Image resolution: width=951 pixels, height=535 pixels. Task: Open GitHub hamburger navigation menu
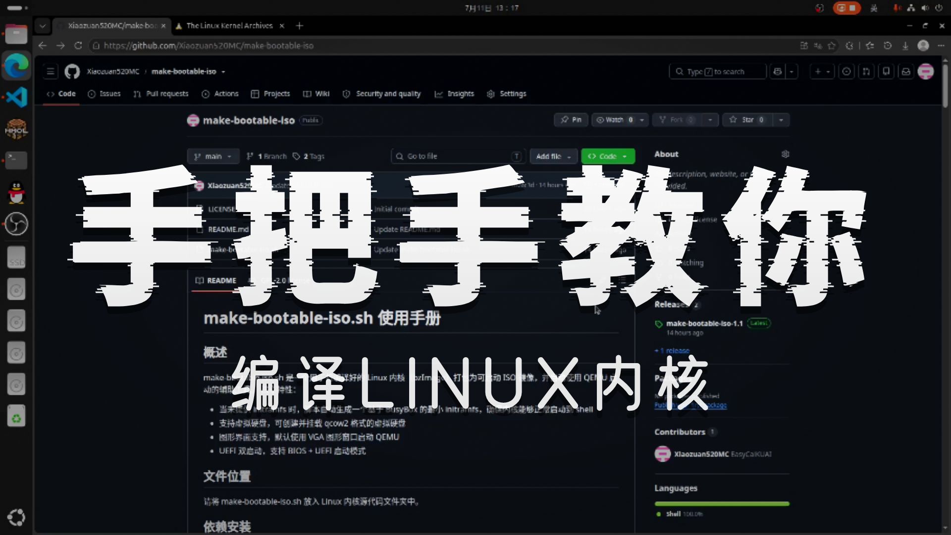[51, 72]
